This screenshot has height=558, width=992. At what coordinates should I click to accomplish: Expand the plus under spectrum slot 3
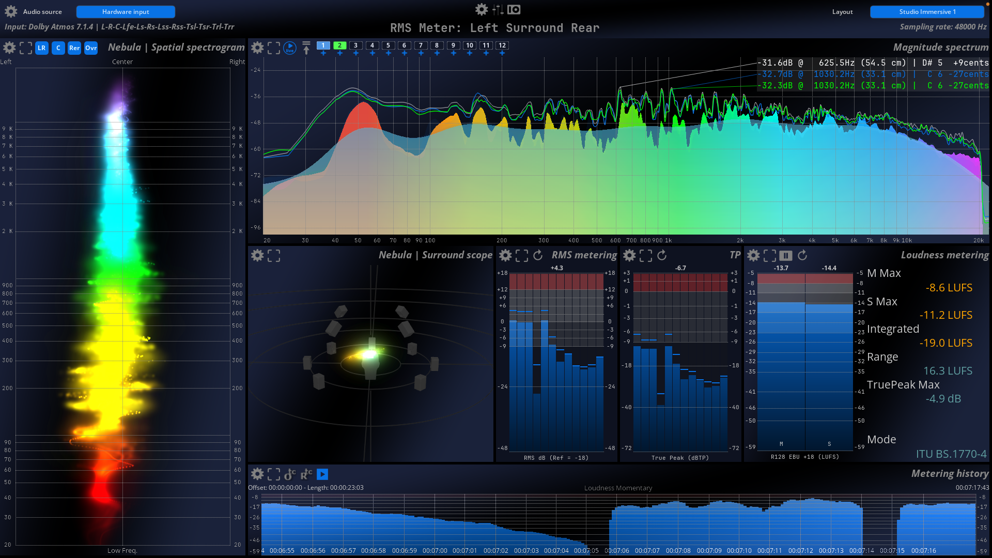point(356,53)
